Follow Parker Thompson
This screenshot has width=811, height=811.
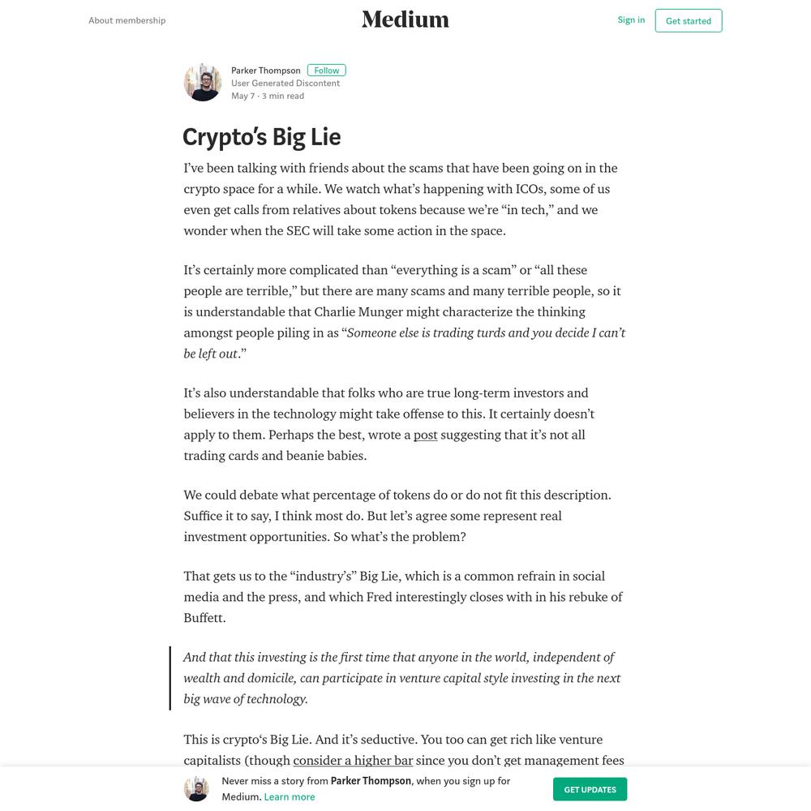326,71
